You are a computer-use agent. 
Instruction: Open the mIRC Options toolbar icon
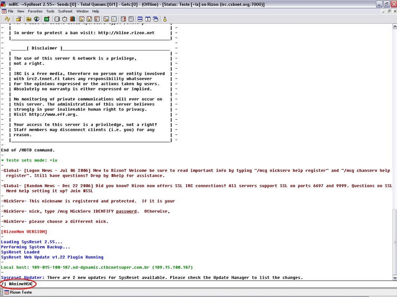[x=18, y=19]
